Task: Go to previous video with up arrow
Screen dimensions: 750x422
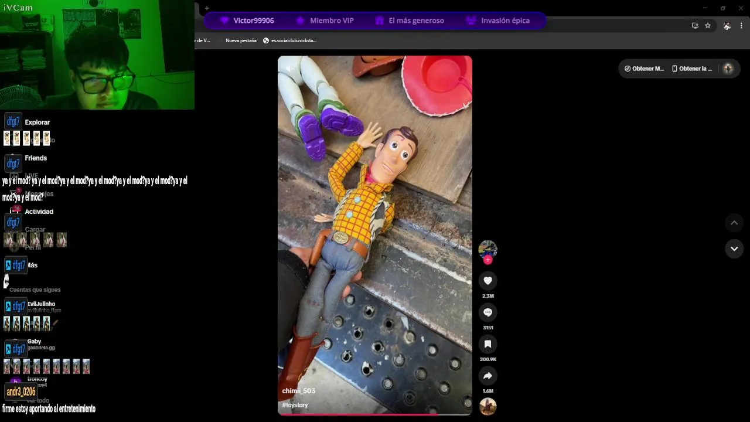Action: 734,223
